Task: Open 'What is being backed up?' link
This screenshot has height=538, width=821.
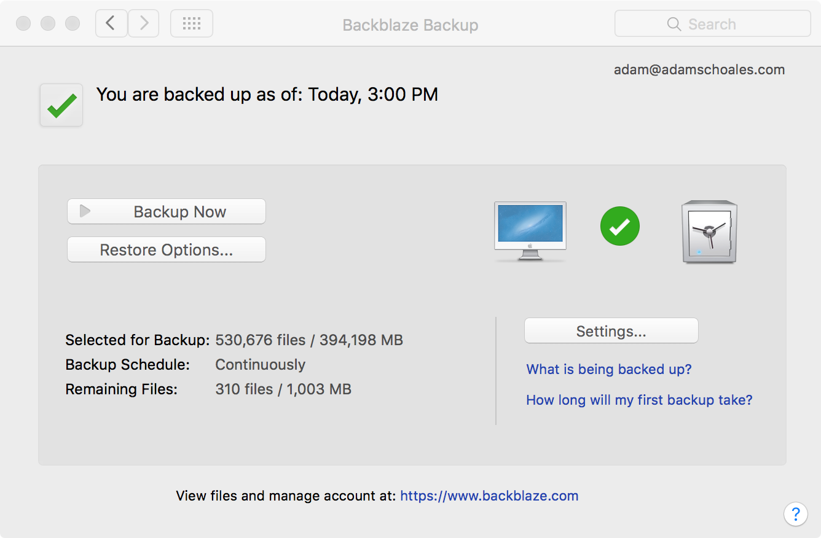Action: click(609, 369)
